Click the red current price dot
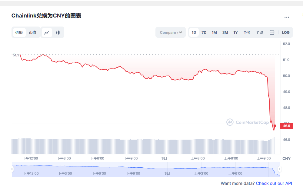This screenshot has width=303, height=196. point(275,126)
